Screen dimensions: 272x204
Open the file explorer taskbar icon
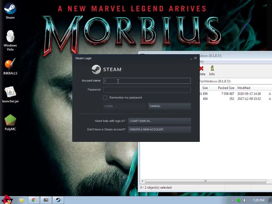click(21, 200)
